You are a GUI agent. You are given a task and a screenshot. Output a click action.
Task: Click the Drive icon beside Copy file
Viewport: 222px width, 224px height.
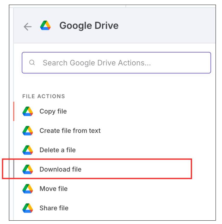pyautogui.click(x=27, y=111)
